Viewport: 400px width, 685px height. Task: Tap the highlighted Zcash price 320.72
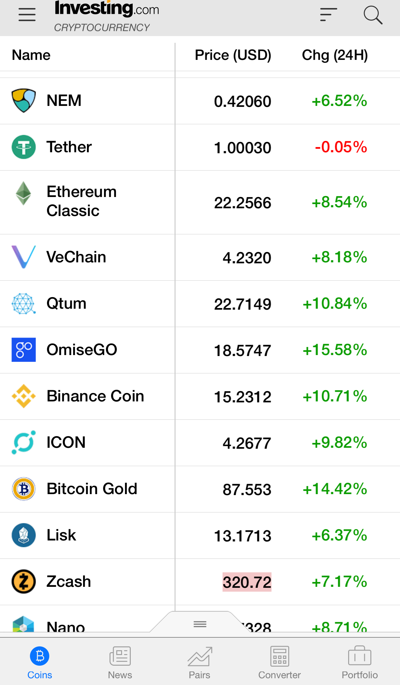pyautogui.click(x=247, y=582)
